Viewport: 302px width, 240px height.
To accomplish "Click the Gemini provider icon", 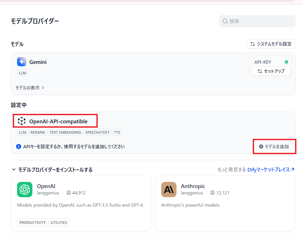I will click(22, 61).
